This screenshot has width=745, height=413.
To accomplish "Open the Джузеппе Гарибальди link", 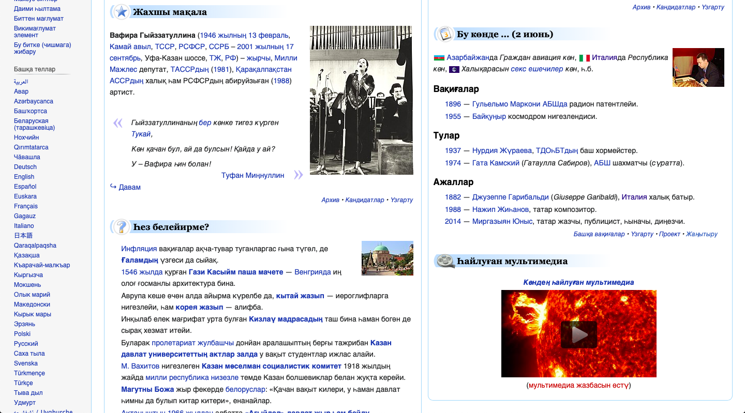I will click(x=510, y=197).
